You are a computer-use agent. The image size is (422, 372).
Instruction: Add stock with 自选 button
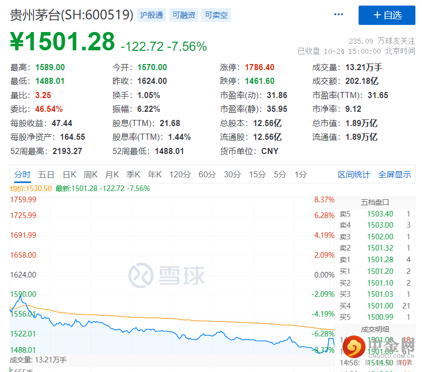pos(386,15)
